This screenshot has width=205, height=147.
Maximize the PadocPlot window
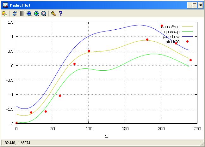coord(195,5)
